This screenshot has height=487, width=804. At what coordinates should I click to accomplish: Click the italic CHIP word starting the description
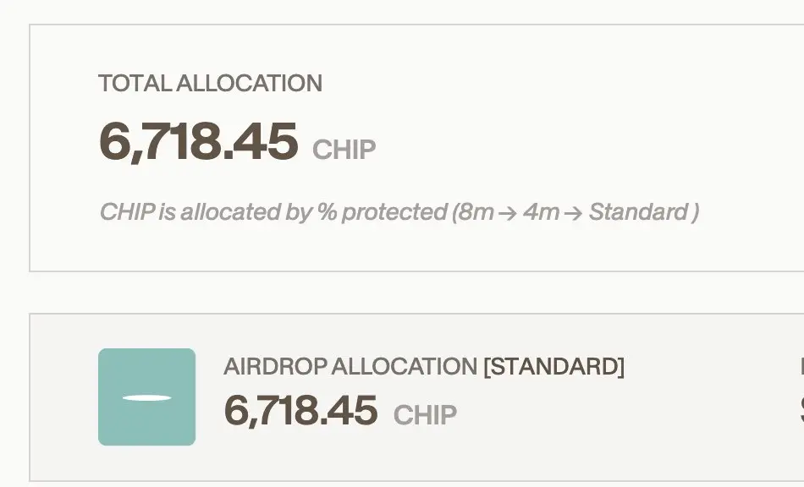coord(128,212)
